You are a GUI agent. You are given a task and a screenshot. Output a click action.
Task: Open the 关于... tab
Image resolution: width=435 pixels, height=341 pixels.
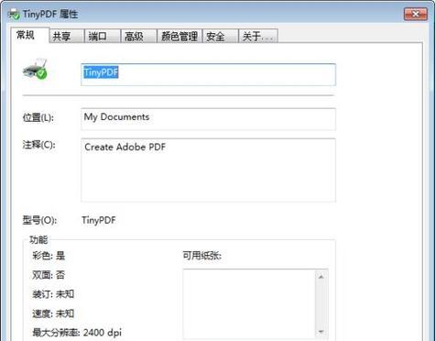point(258,36)
